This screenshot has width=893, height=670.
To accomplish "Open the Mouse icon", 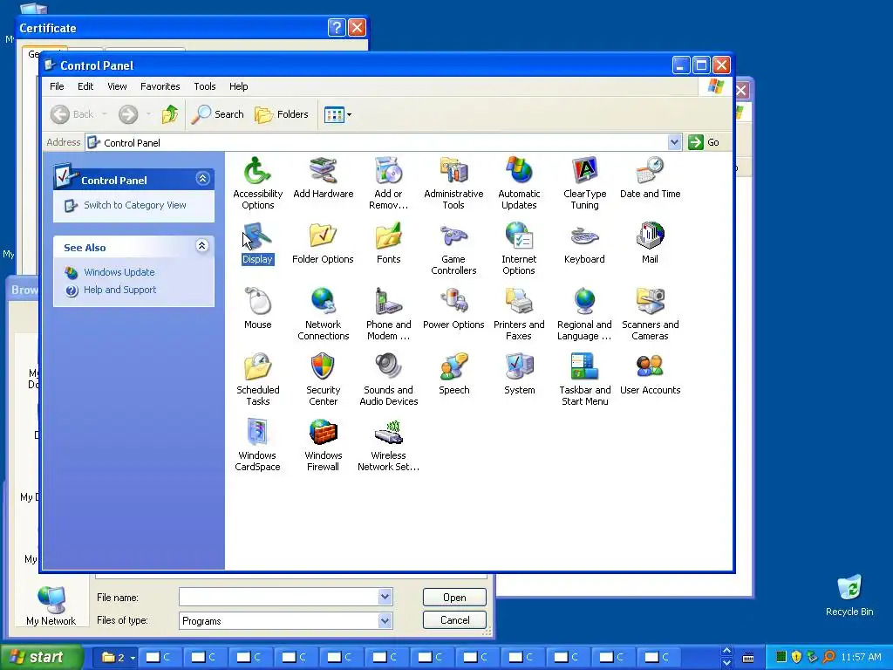I will [x=257, y=308].
